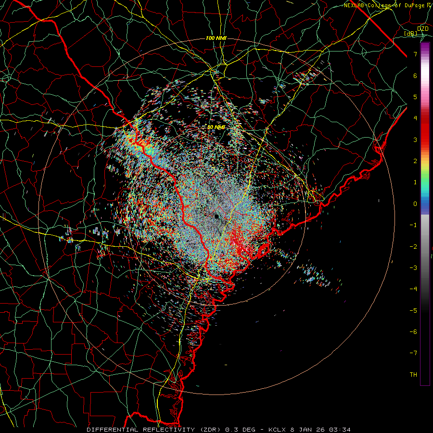The image size is (433, 433).
Task: Click the -2 dB value on the scale
Action: (x=413, y=247)
